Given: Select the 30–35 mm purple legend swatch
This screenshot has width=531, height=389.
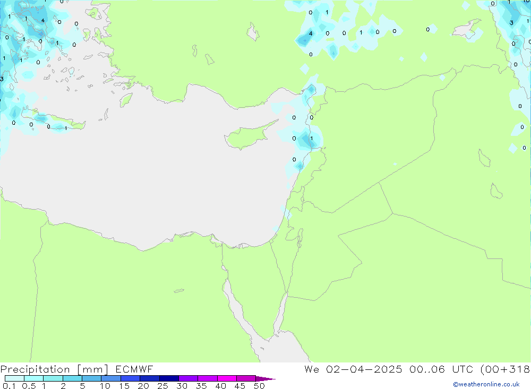Looking at the screenshot, I should click(188, 378).
